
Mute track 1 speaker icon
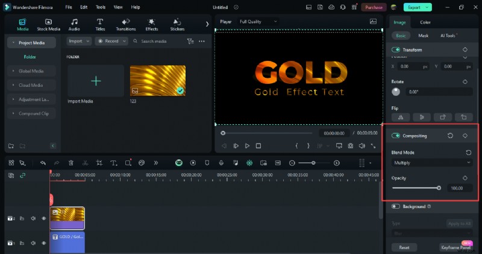click(x=33, y=243)
